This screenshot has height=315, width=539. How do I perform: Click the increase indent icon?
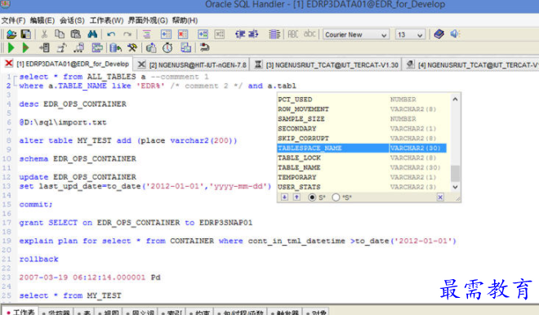253,34
